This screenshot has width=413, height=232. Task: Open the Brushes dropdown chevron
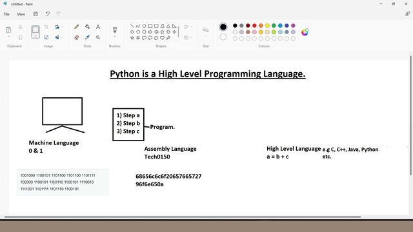point(115,37)
